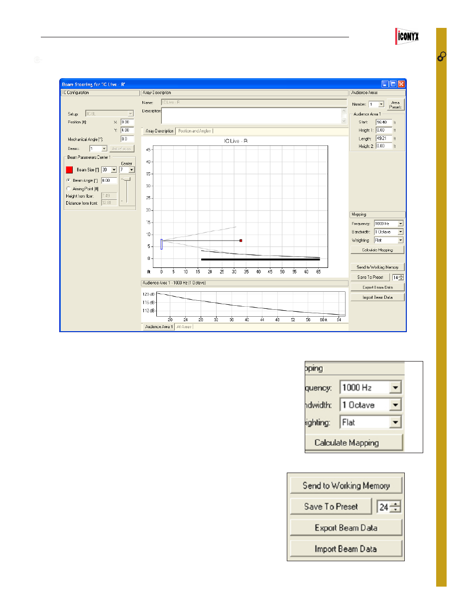Viewport: 475px width, 615px height.
Task: Click Import Beam Data in the enlarged close-up
Action: pos(346,549)
